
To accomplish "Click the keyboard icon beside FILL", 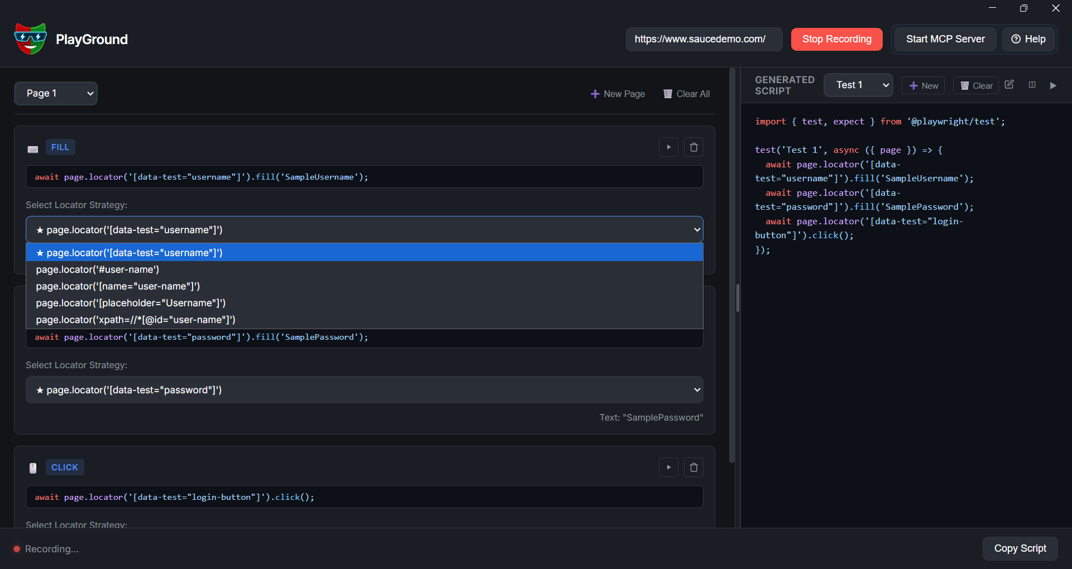I will 33,149.
